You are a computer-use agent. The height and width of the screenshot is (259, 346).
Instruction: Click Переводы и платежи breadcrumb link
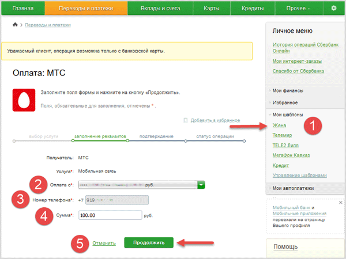point(48,25)
